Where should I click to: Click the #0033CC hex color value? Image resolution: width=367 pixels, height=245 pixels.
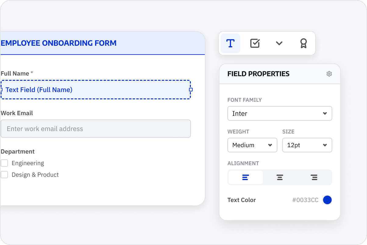pyautogui.click(x=305, y=200)
